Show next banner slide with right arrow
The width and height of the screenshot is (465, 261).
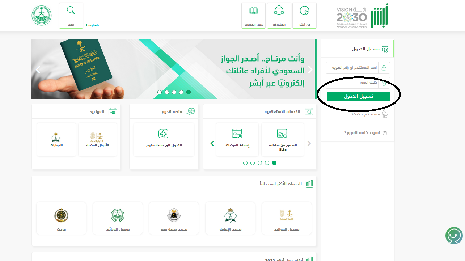pos(310,70)
